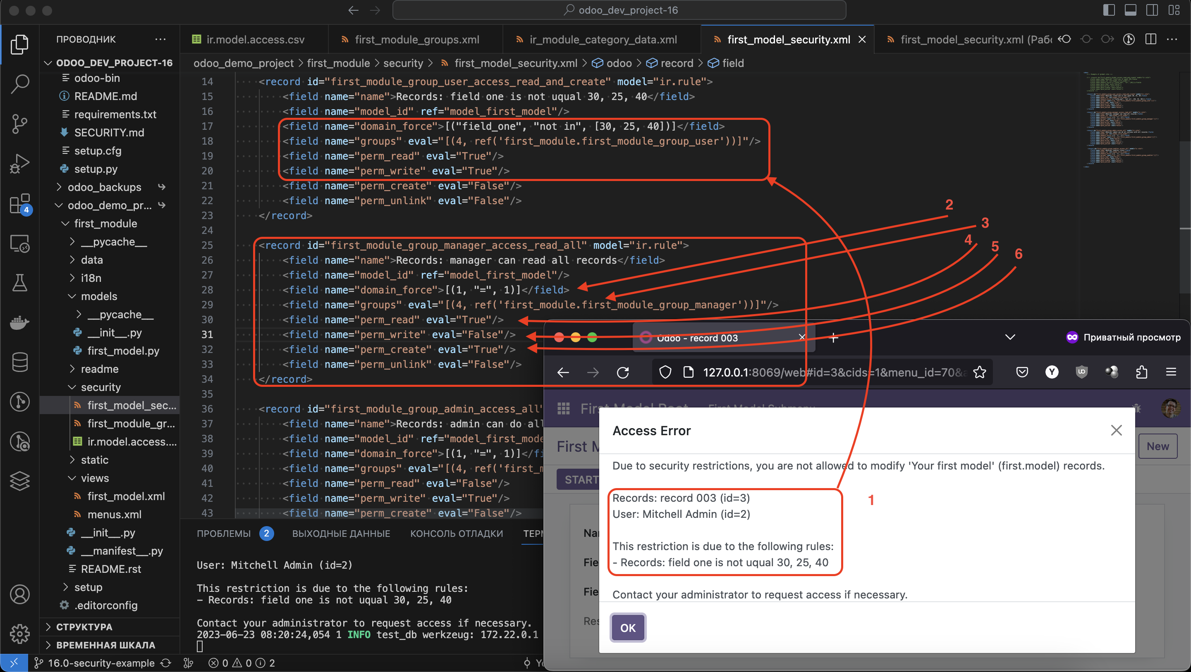
Task: Click the remote window indicator in status bar
Action: tap(14, 663)
